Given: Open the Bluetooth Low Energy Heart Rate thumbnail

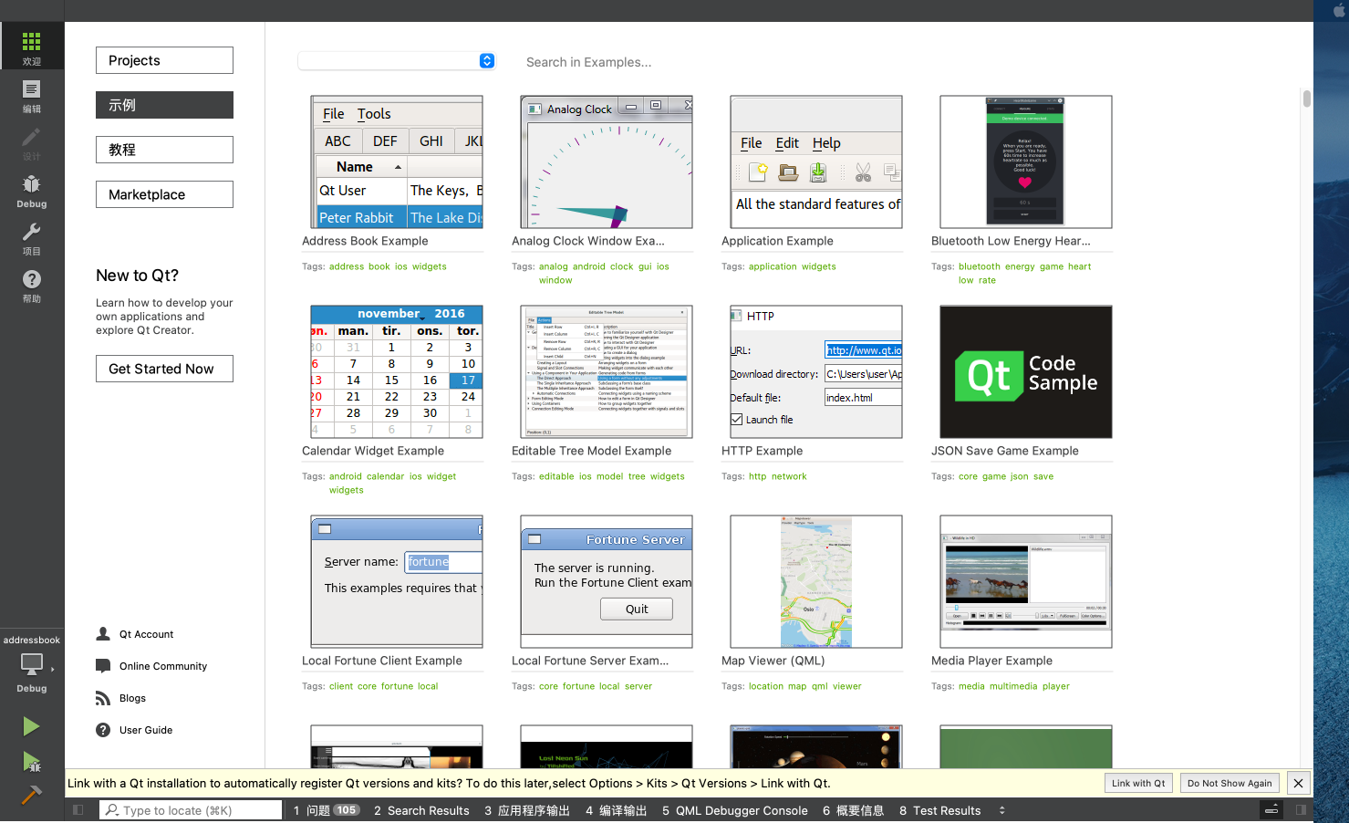Looking at the screenshot, I should pyautogui.click(x=1026, y=162).
